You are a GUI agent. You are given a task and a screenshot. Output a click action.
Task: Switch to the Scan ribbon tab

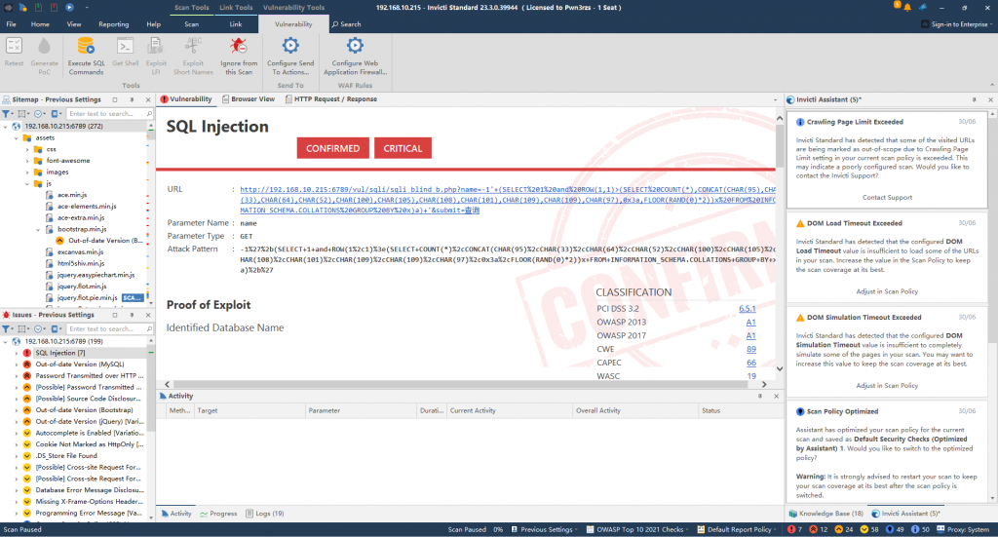[x=192, y=24]
